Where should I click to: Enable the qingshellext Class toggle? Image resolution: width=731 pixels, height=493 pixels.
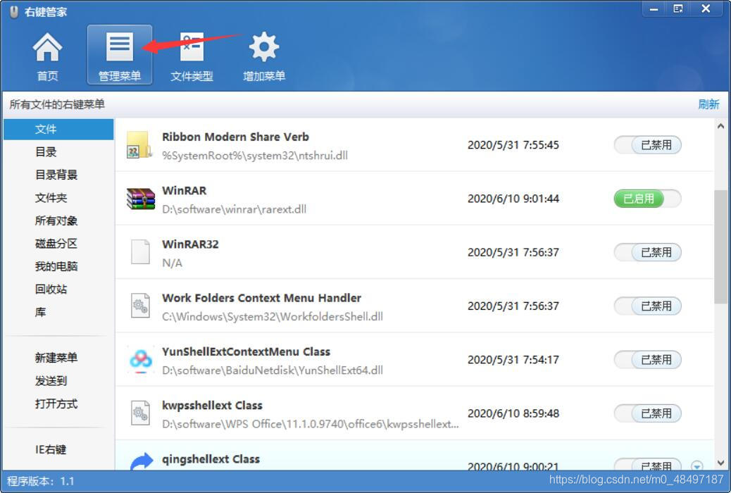pyautogui.click(x=648, y=465)
